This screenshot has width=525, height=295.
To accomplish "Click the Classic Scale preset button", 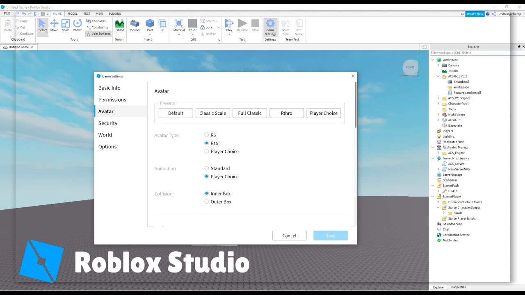I will (x=212, y=113).
